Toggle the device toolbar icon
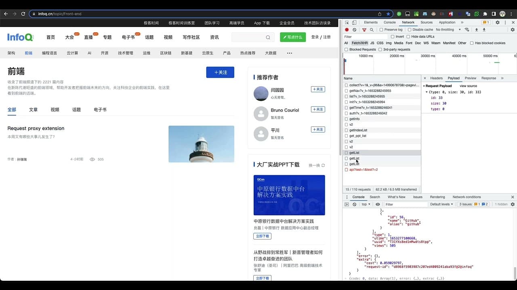Viewport: 517px width, 290px height. (354, 23)
